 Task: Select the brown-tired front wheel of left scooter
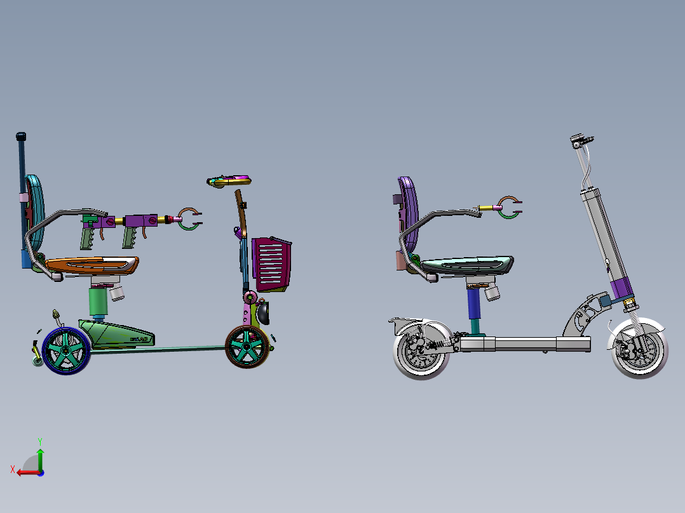click(247, 346)
